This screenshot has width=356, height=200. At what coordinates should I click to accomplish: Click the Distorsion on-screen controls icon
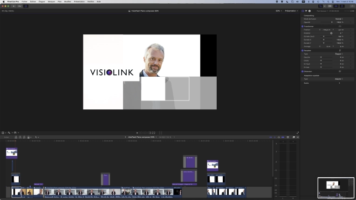[x=340, y=71]
